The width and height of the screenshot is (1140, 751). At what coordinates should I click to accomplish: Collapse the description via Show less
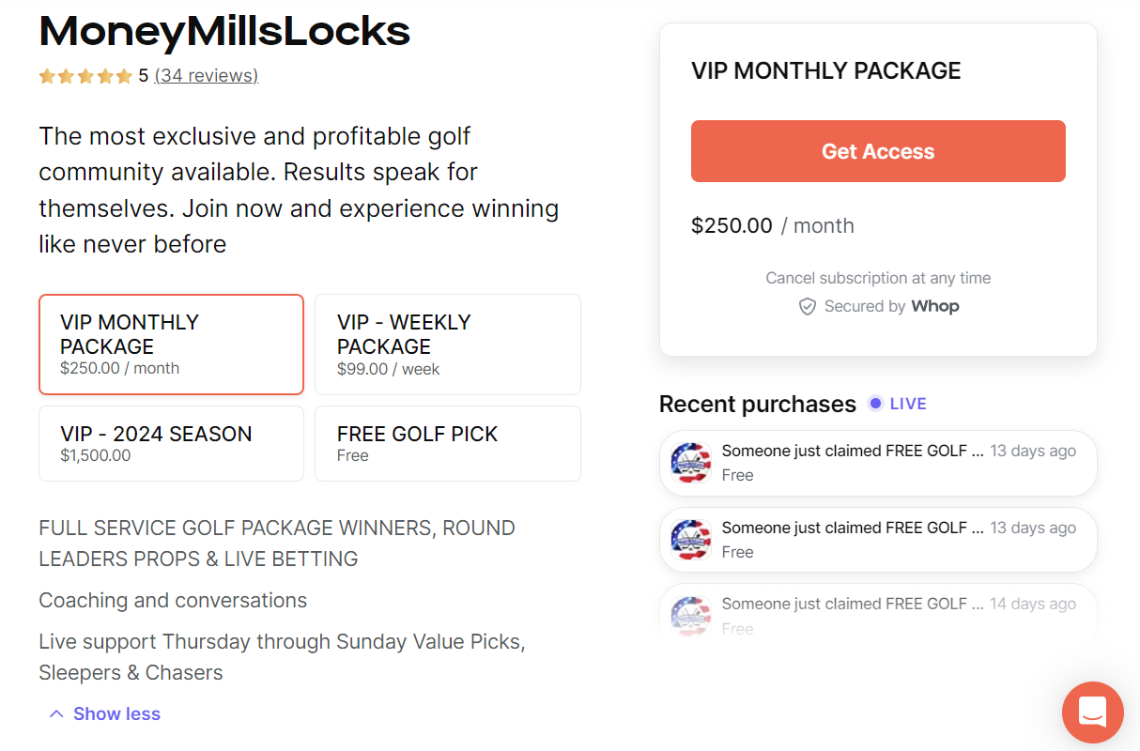point(116,713)
